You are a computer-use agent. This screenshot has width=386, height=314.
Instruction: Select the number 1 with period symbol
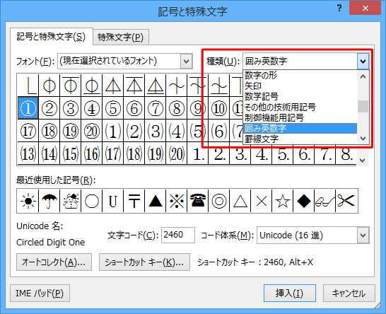197,153
